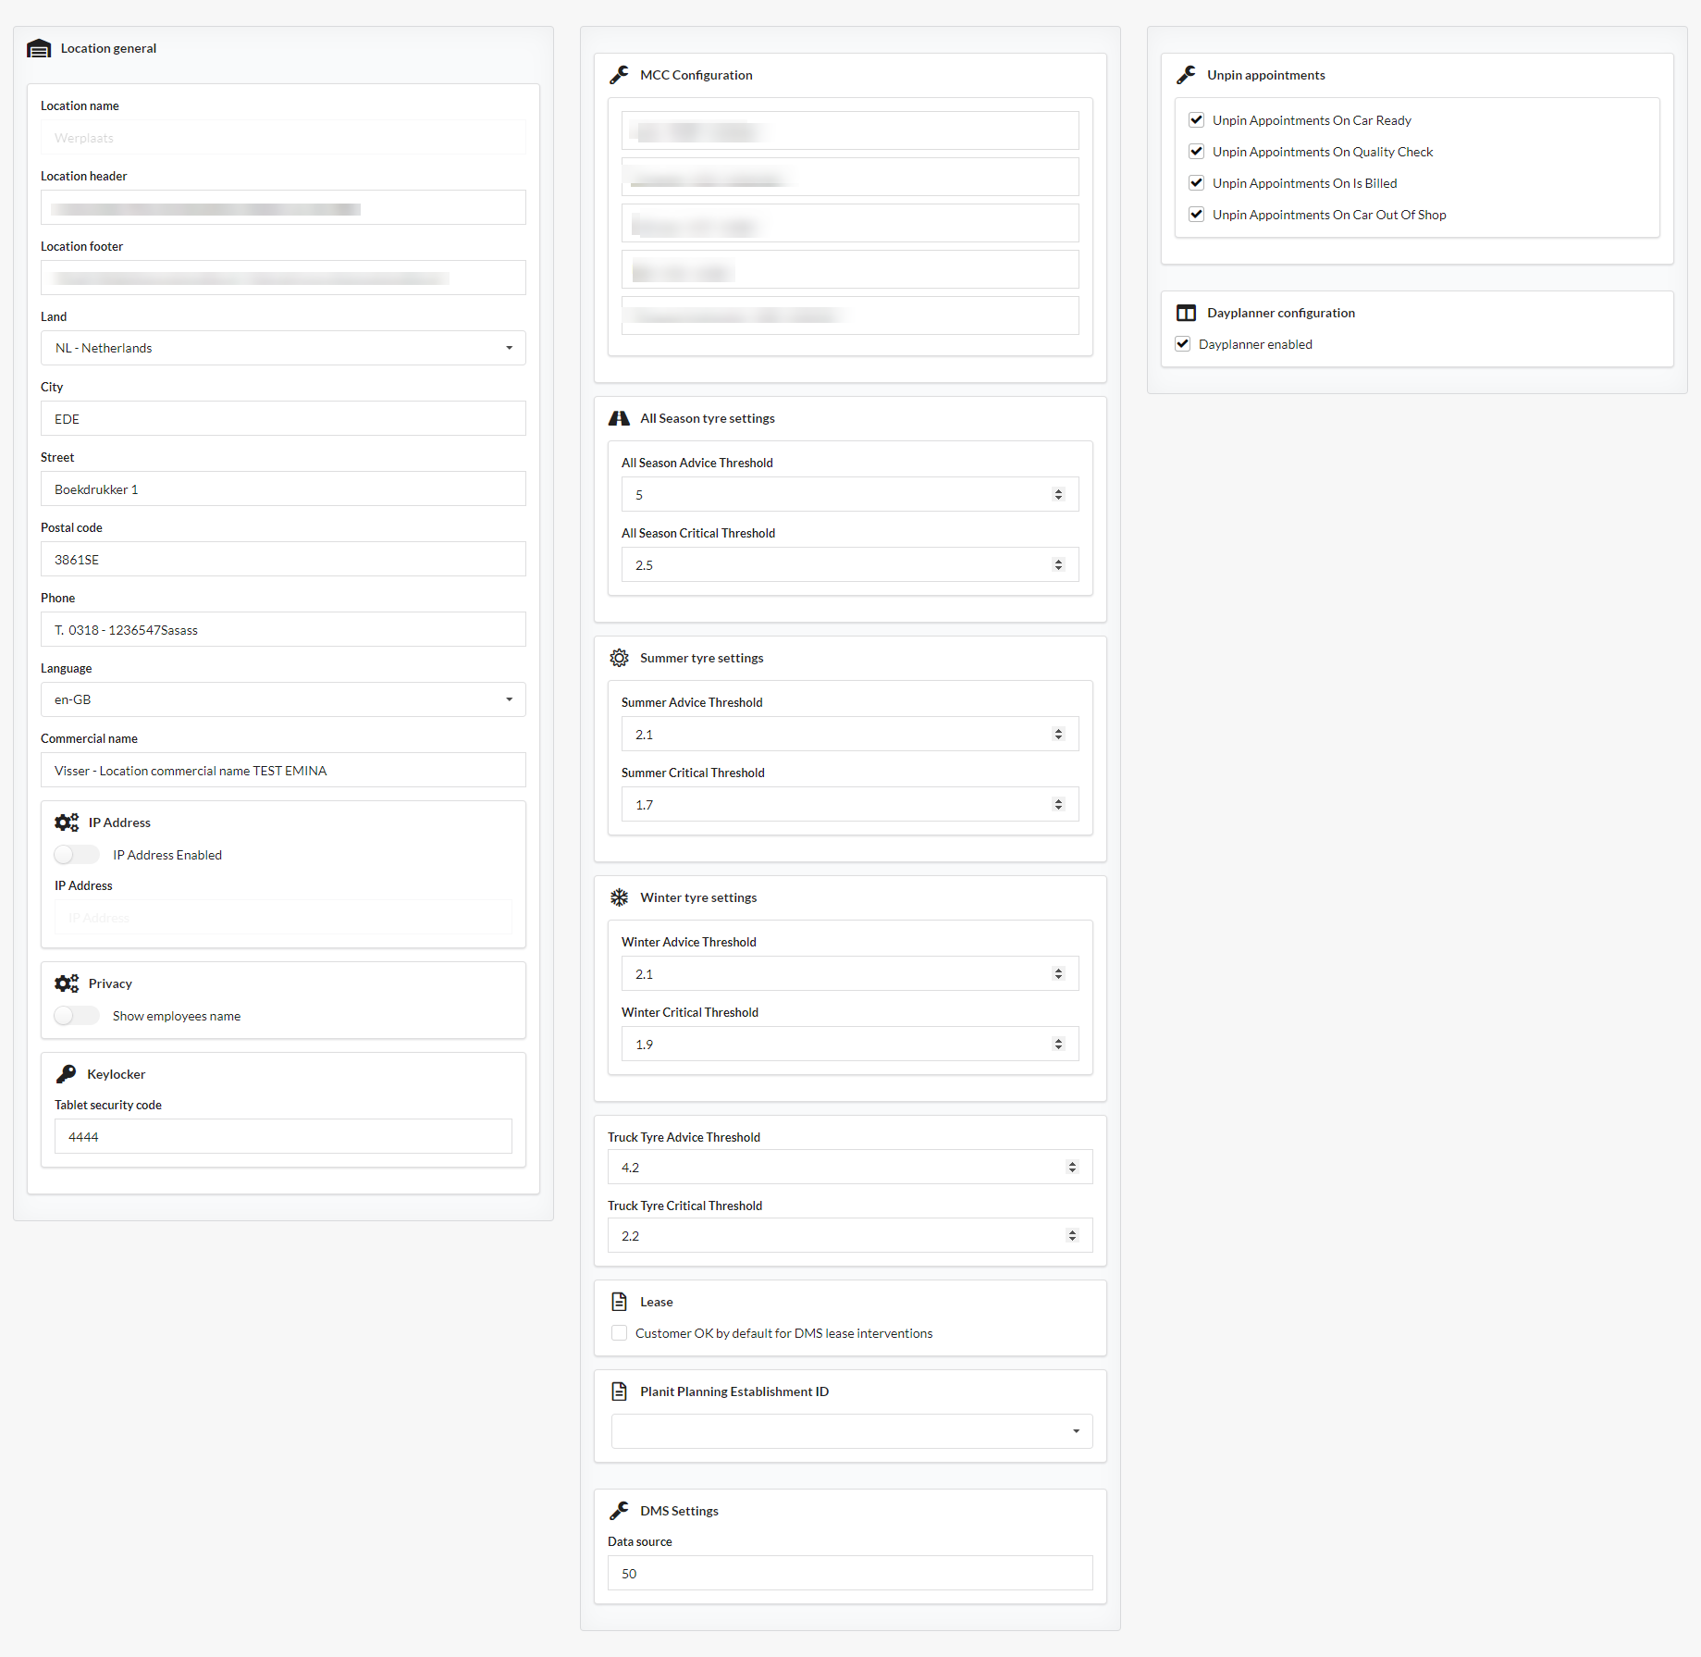The image size is (1701, 1657).
Task: Click the Winter tyre settings snowflake icon
Action: 619,897
